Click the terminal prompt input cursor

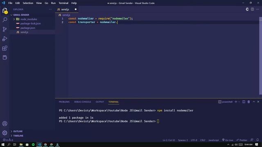158,121
